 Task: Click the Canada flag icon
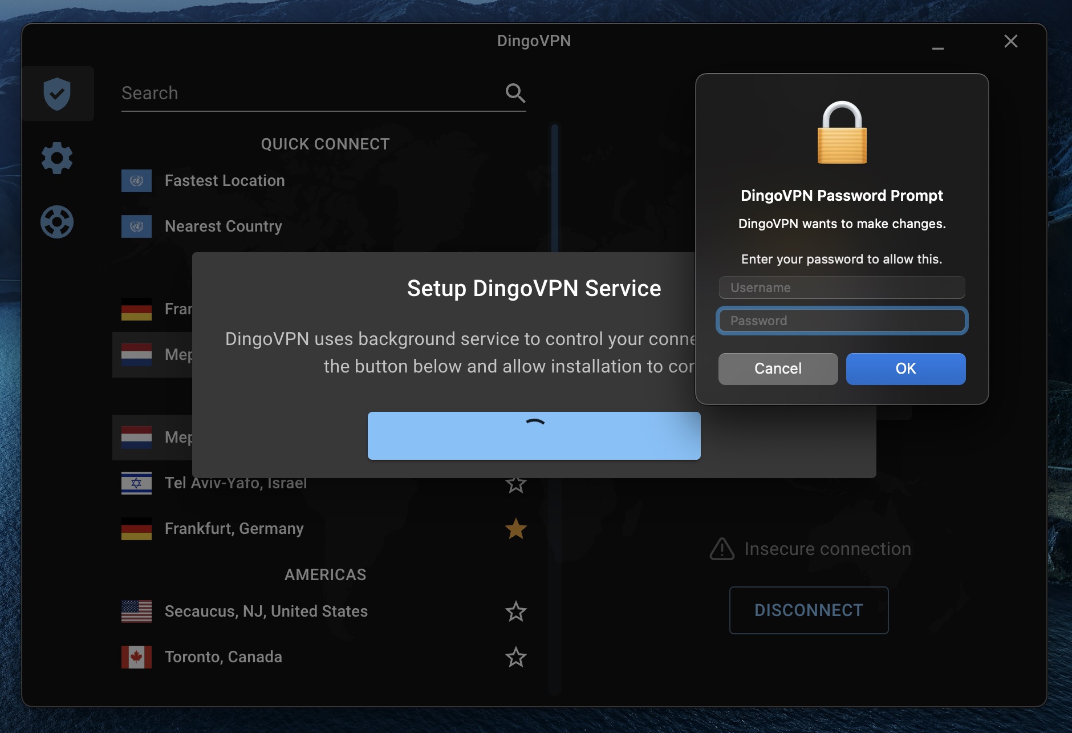tap(136, 657)
